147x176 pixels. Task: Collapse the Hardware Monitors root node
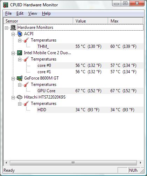tap(6, 28)
